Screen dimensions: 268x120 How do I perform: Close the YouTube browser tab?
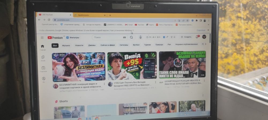70,15
